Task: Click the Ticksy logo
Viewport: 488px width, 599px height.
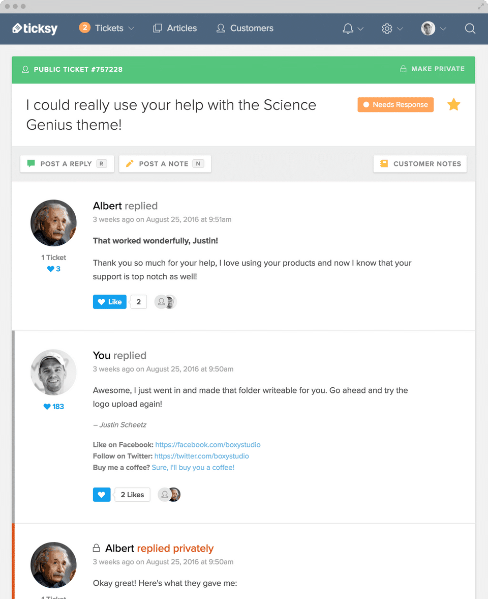Action: click(x=35, y=28)
